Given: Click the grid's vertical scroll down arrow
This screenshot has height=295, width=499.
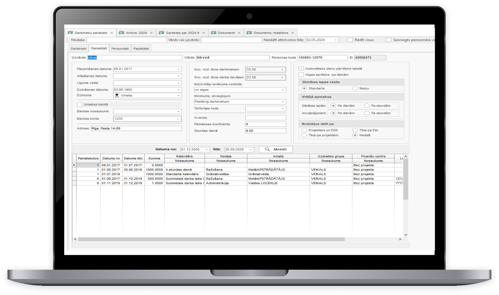Looking at the screenshot, I should pyautogui.click(x=405, y=234).
